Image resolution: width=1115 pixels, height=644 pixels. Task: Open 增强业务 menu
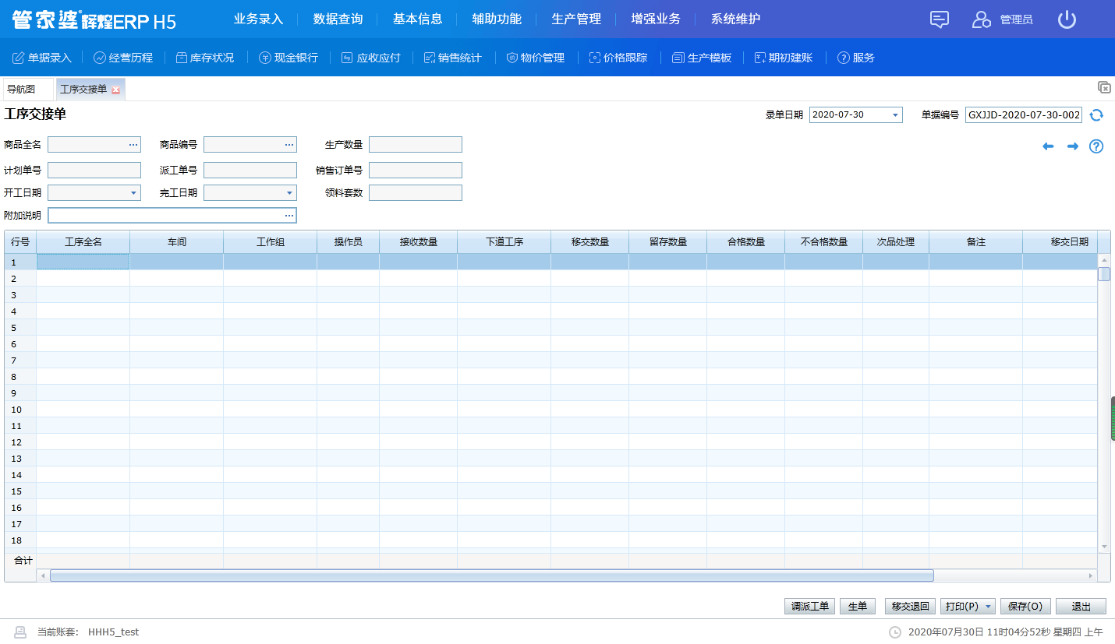(656, 19)
